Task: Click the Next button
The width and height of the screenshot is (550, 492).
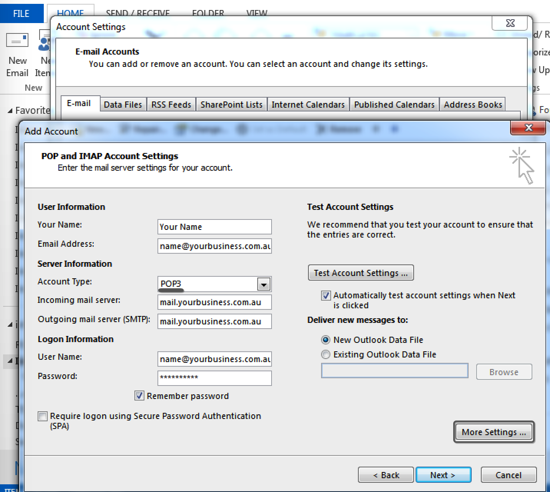Action: pyautogui.click(x=443, y=475)
